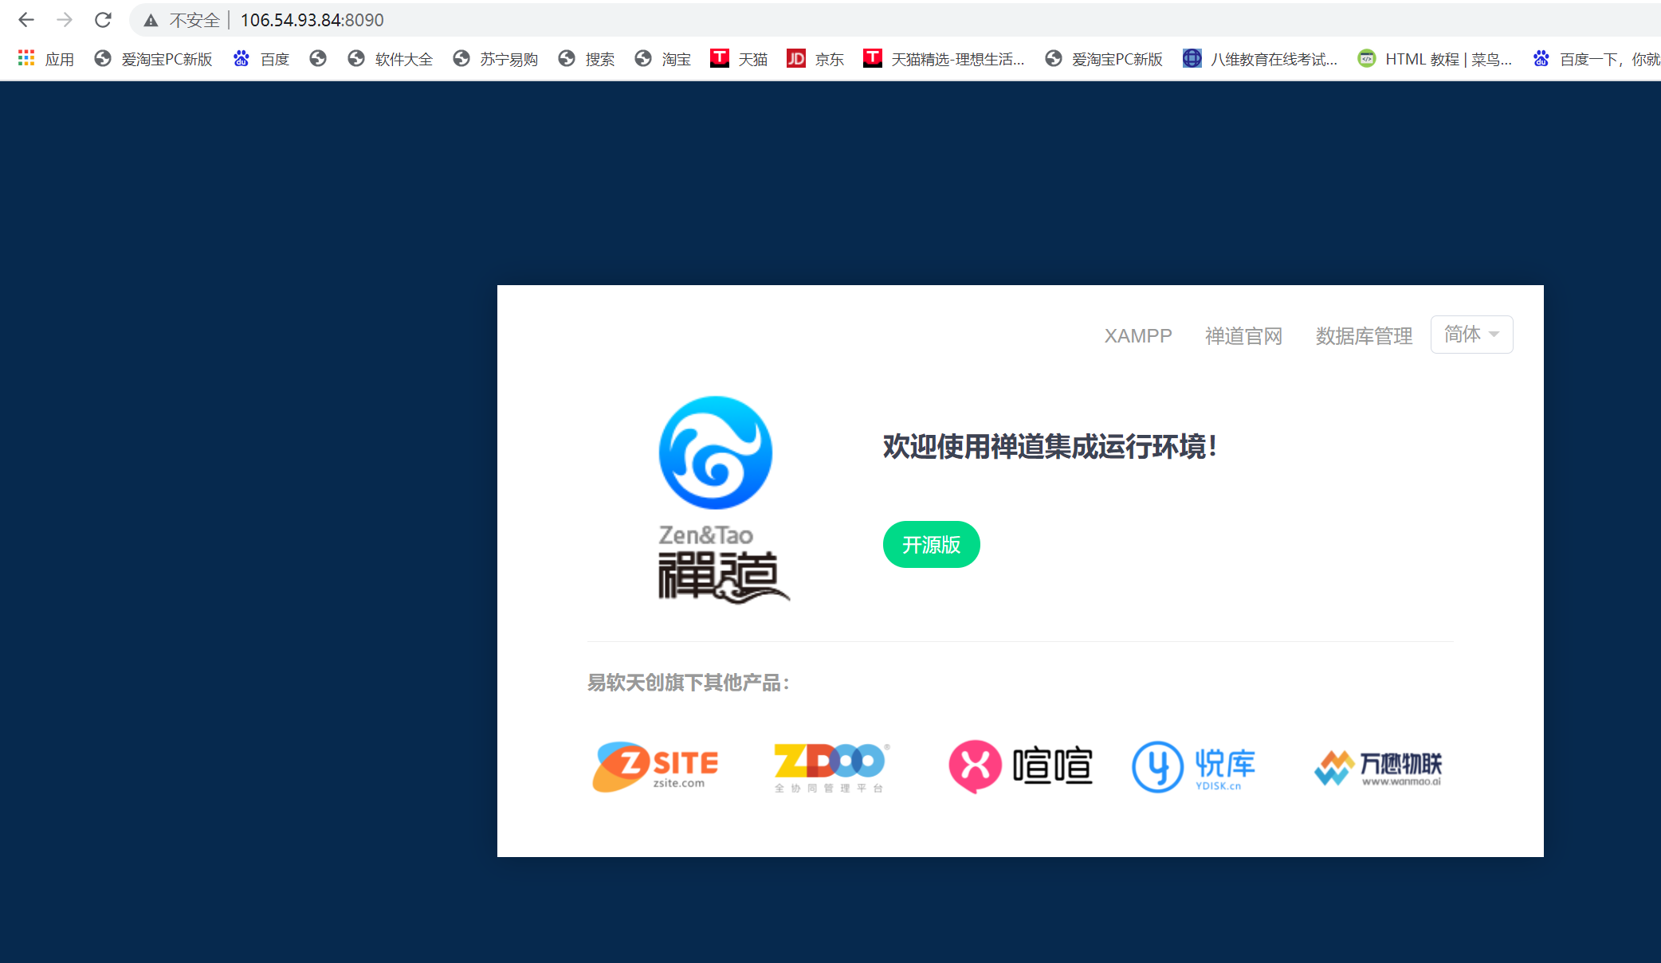Screen dimensions: 1661x963
Task: Open the 京东 JD bookmark
Action: pos(815,59)
